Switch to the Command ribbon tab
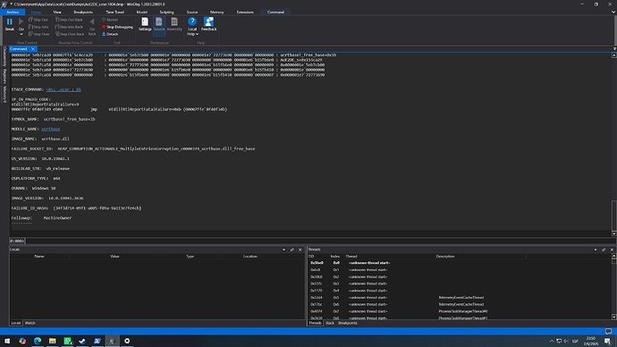The height and width of the screenshot is (347, 617). pyautogui.click(x=275, y=13)
